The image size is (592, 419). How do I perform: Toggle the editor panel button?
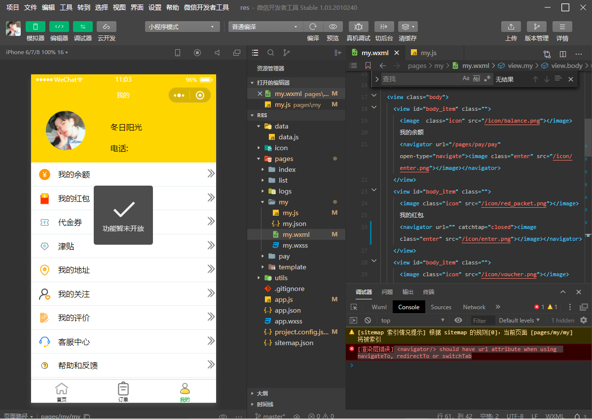(x=59, y=27)
